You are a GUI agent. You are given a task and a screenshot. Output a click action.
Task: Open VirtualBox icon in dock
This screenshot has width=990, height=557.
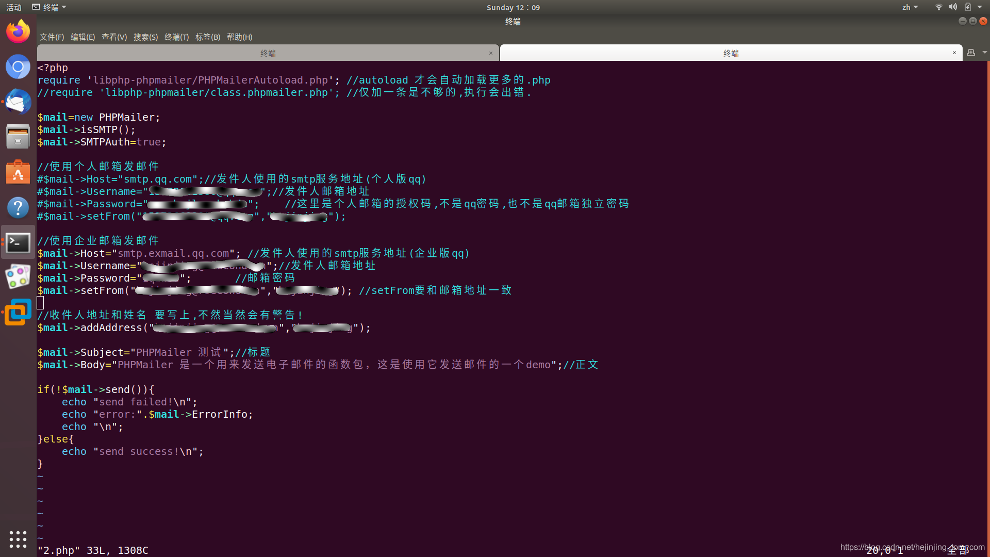pyautogui.click(x=18, y=313)
